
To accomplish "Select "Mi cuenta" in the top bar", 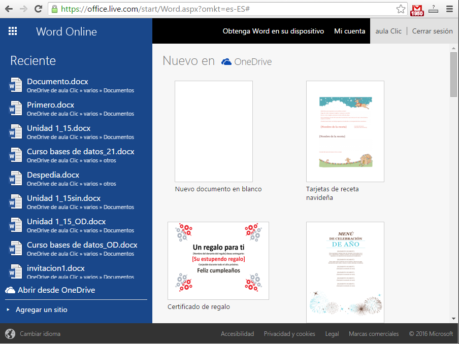I will [349, 31].
